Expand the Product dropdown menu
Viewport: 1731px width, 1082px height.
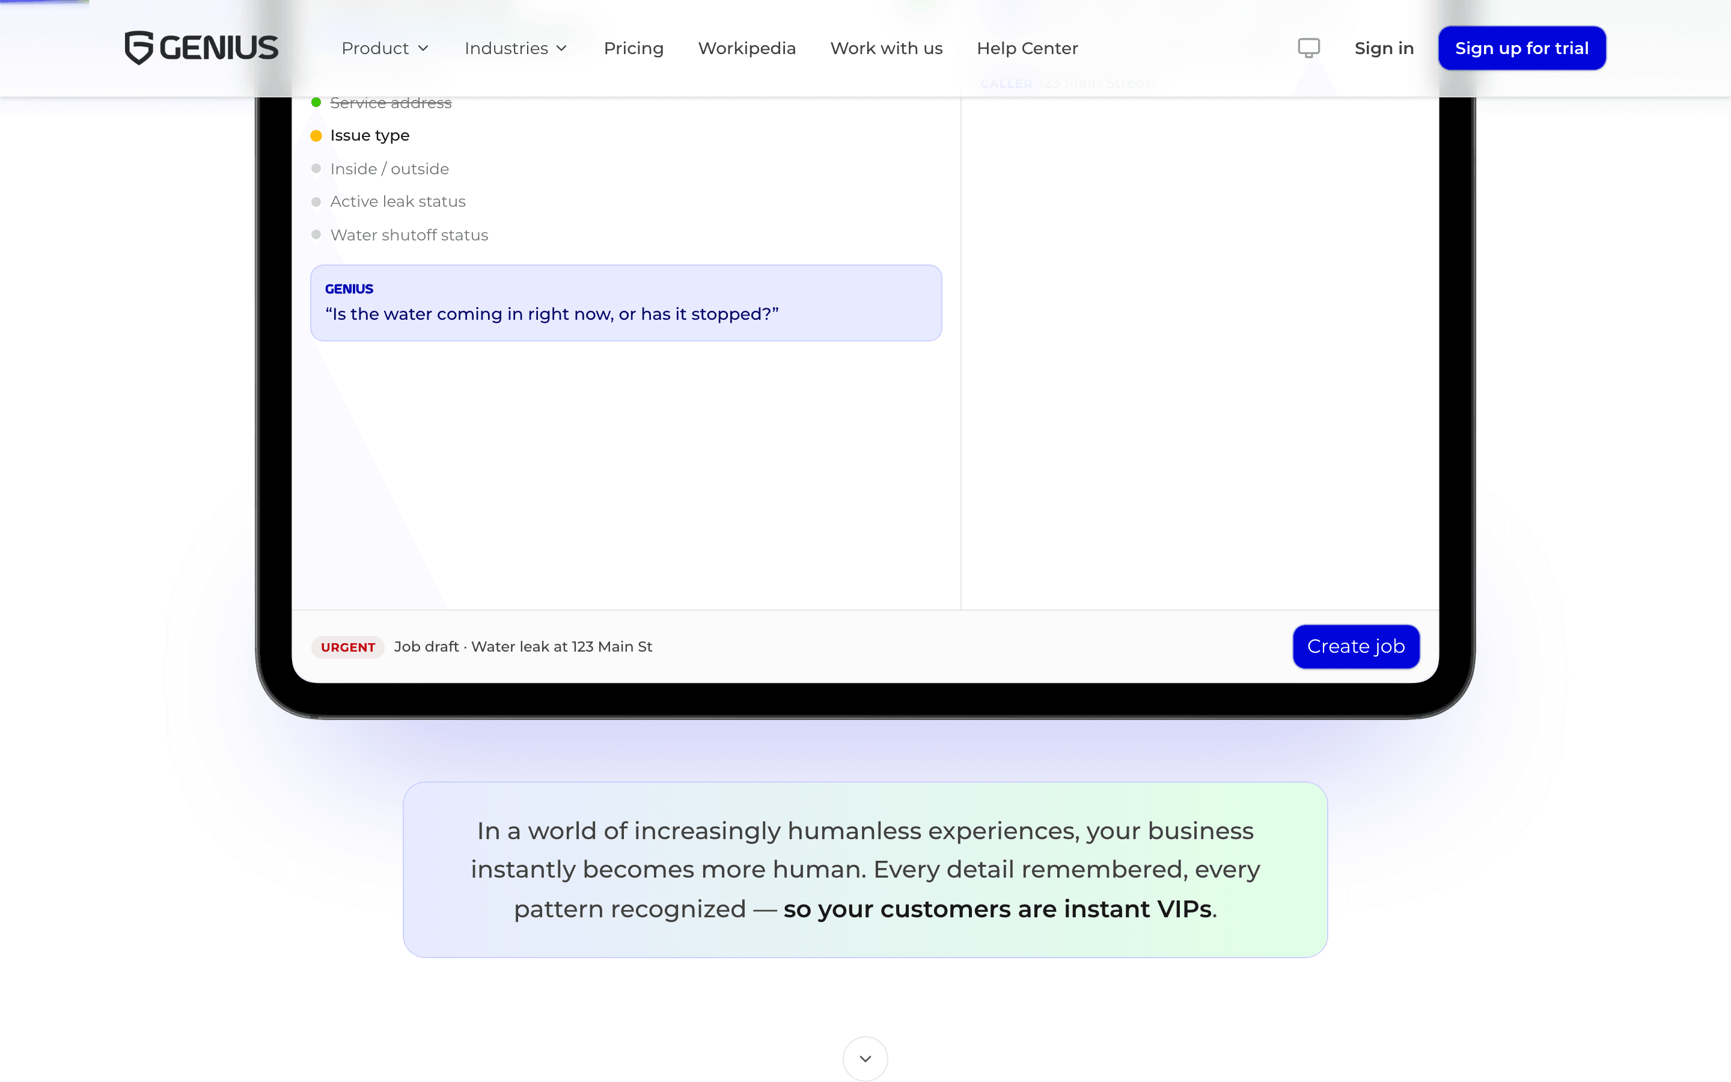(385, 48)
